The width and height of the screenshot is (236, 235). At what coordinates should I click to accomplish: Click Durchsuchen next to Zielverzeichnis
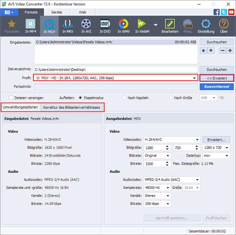coord(217,70)
